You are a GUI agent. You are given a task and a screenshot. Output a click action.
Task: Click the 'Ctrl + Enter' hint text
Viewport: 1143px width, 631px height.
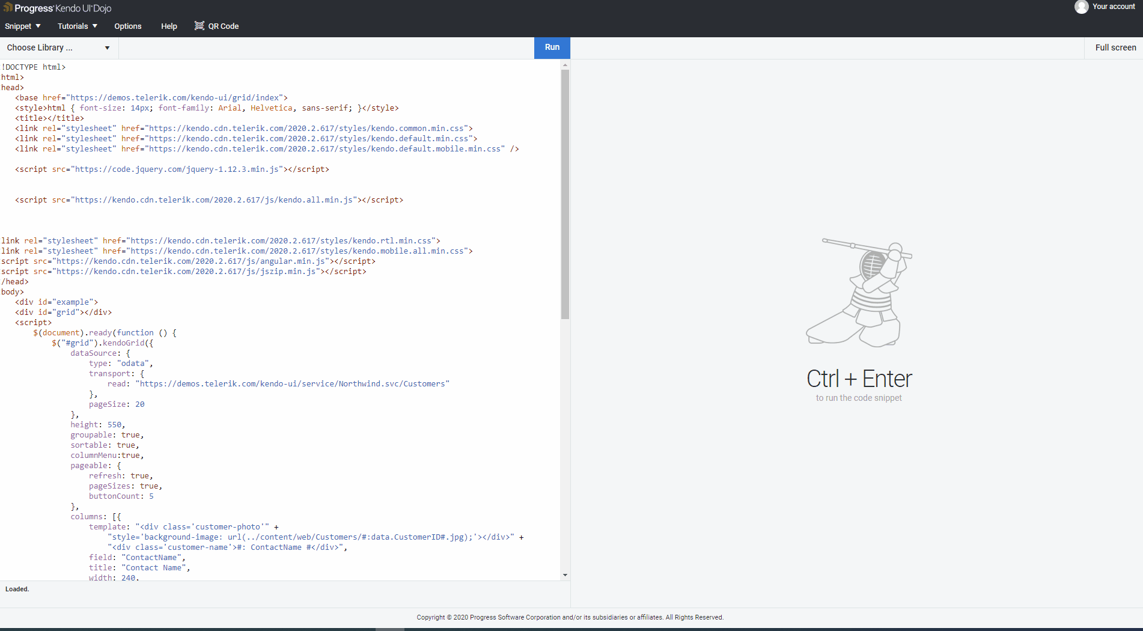click(x=859, y=379)
